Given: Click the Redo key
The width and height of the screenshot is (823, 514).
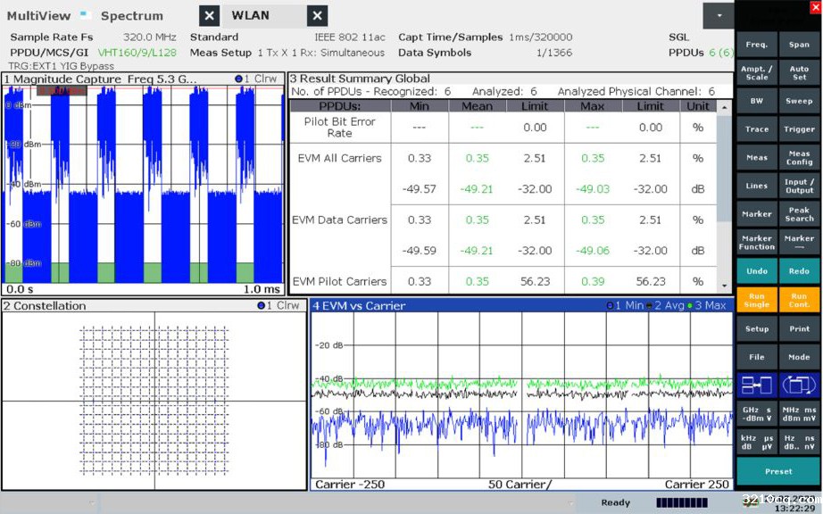Looking at the screenshot, I should coord(799,271).
